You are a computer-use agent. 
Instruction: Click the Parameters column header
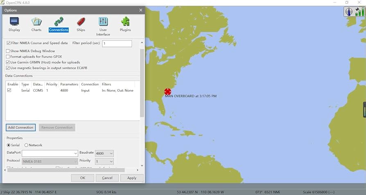pyautogui.click(x=69, y=84)
